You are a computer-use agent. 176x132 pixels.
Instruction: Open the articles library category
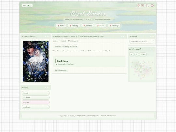36,107
